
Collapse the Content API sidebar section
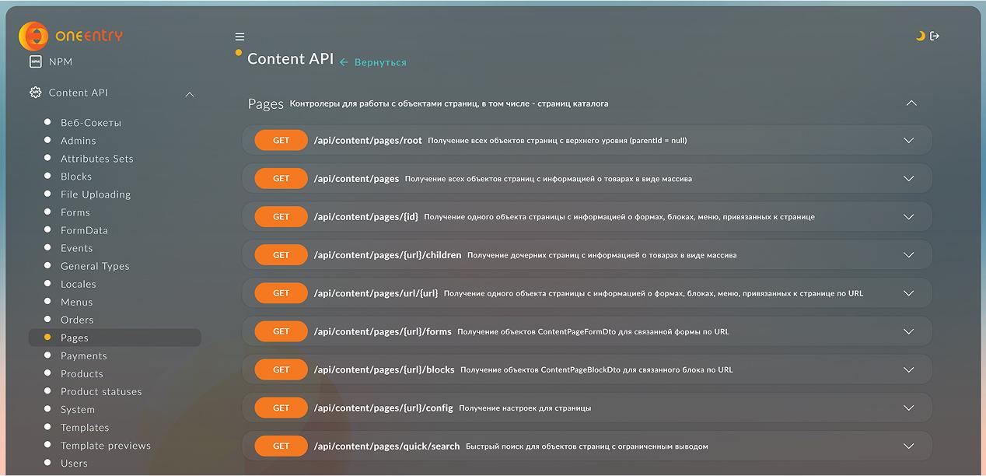(190, 94)
